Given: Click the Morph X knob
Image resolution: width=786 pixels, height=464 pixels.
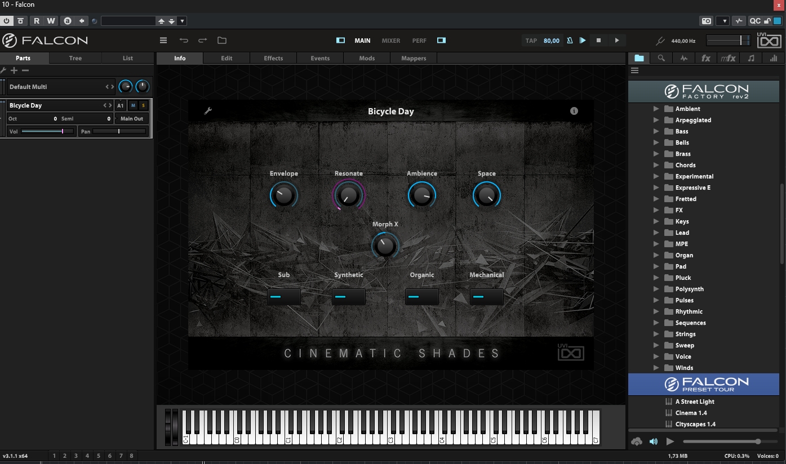Looking at the screenshot, I should pyautogui.click(x=385, y=246).
